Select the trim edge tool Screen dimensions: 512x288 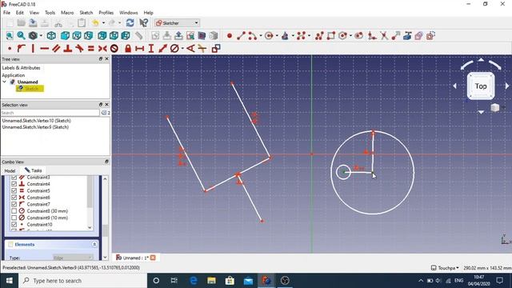(384, 35)
